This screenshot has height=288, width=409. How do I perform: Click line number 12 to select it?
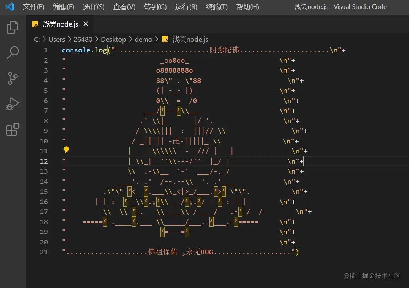click(44, 161)
